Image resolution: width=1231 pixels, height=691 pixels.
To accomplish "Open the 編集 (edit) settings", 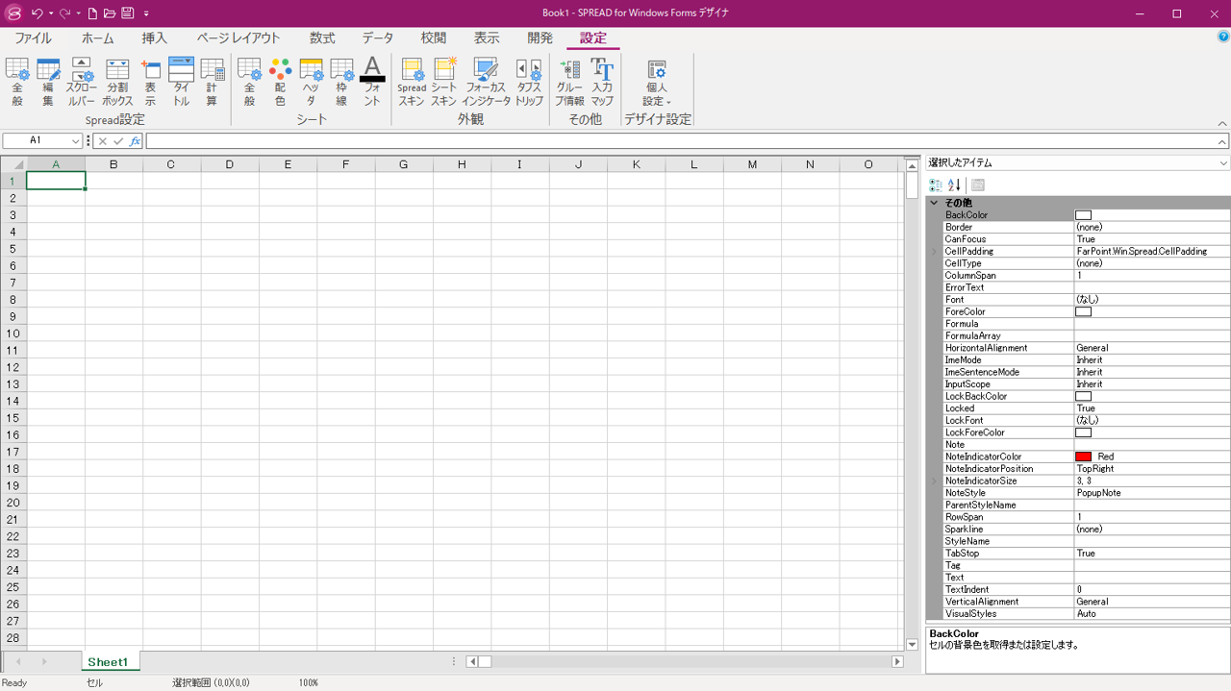I will point(48,82).
